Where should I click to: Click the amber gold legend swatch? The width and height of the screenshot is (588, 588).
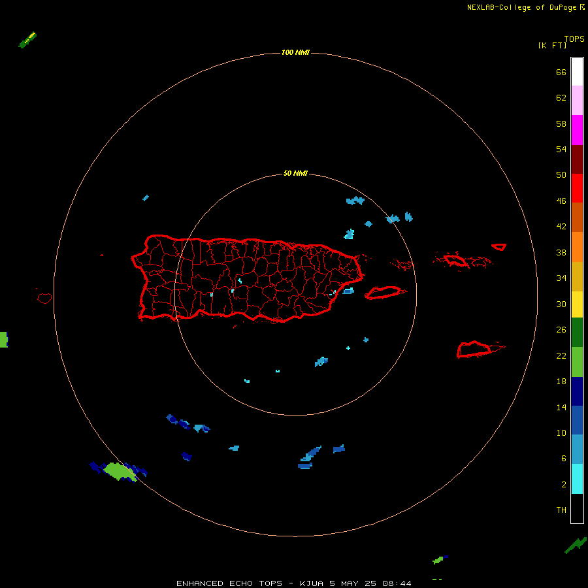coord(577,276)
